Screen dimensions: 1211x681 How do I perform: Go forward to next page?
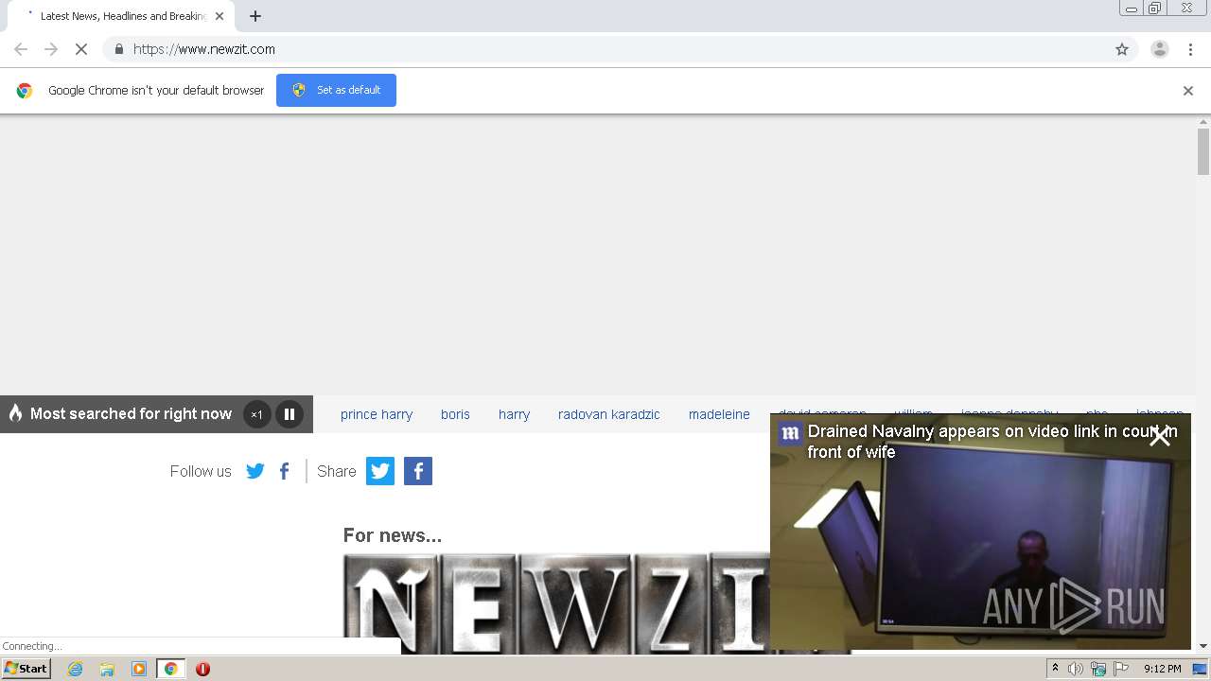point(51,49)
